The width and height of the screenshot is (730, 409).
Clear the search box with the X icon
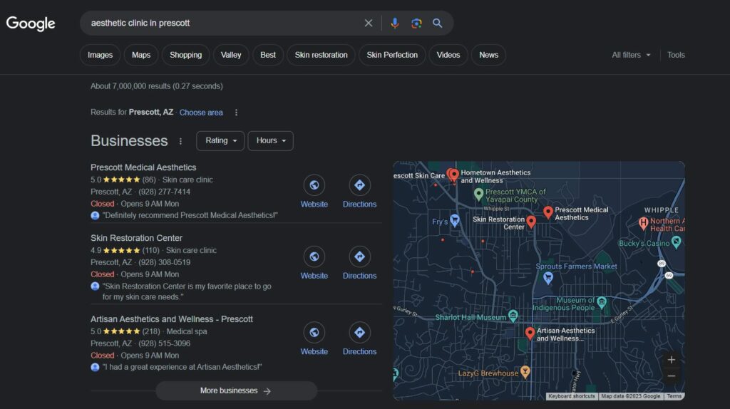(x=369, y=23)
